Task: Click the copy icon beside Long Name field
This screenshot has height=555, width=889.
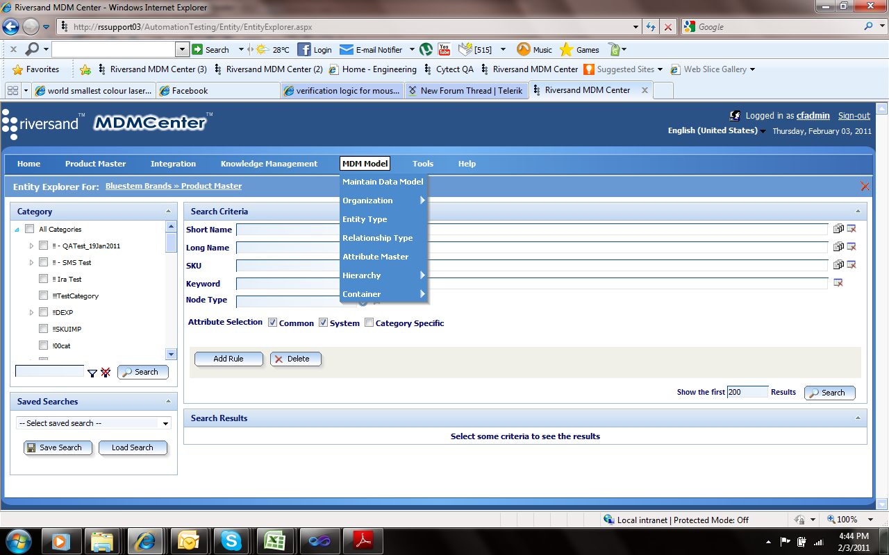Action: pyautogui.click(x=838, y=246)
